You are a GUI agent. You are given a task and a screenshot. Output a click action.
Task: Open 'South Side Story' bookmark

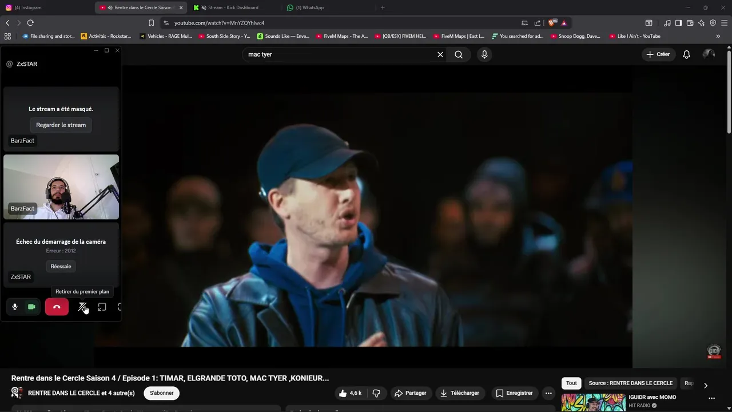(x=224, y=36)
